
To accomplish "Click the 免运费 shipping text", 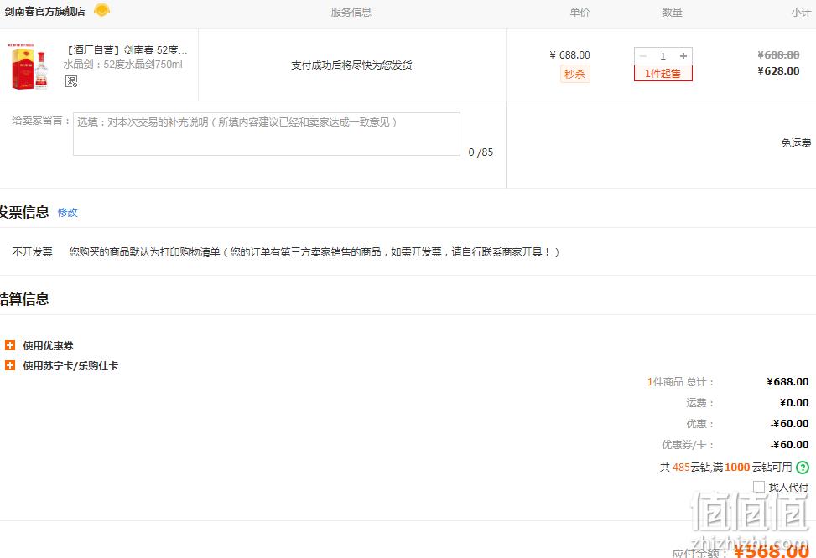I will 796,143.
